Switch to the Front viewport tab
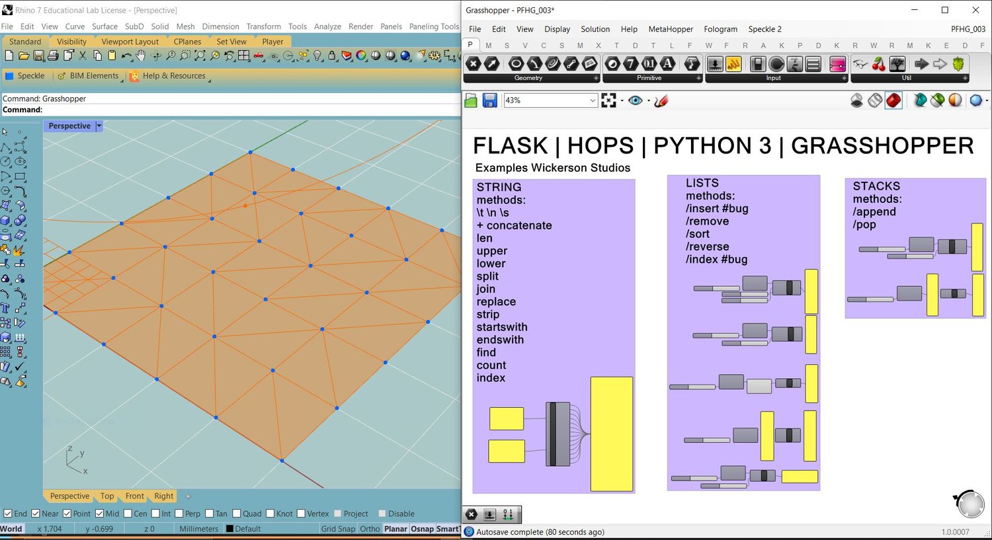Screen dimensions: 992x540 [134, 496]
